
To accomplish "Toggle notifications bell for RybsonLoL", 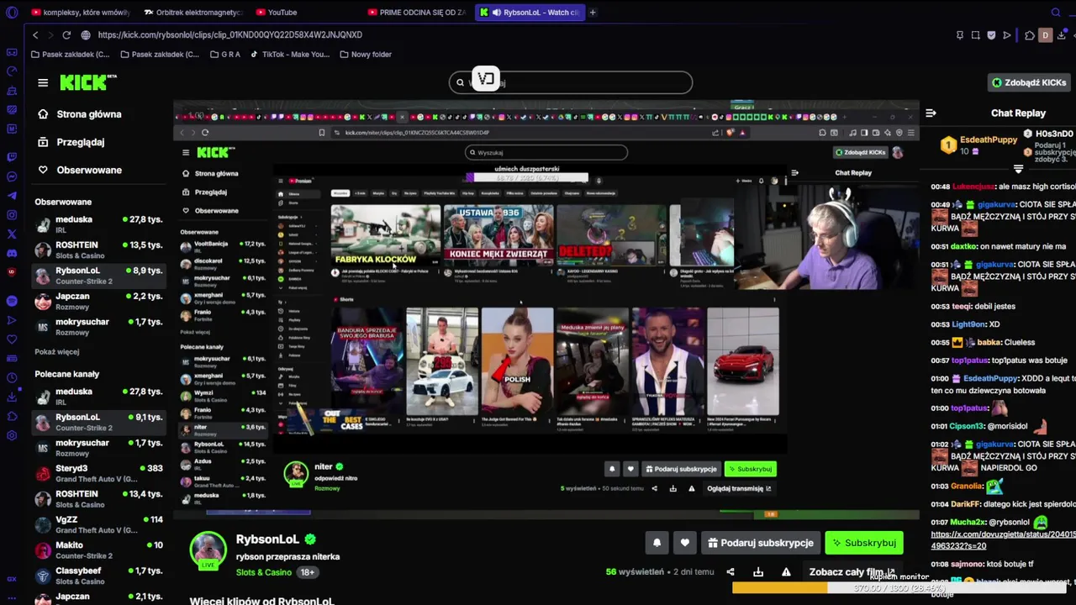I will (657, 543).
